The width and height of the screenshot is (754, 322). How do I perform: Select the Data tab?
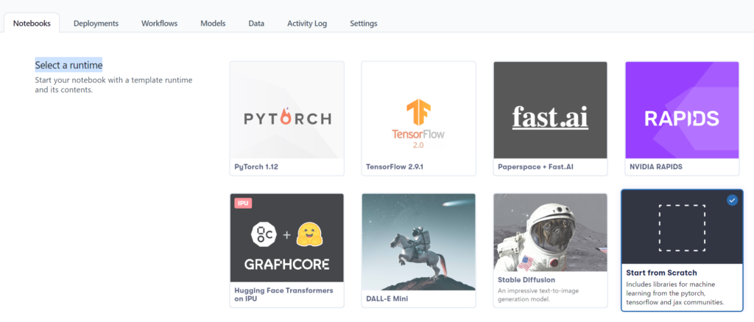click(x=256, y=23)
